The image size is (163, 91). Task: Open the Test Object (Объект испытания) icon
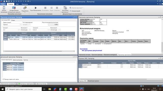(x=4, y=8)
